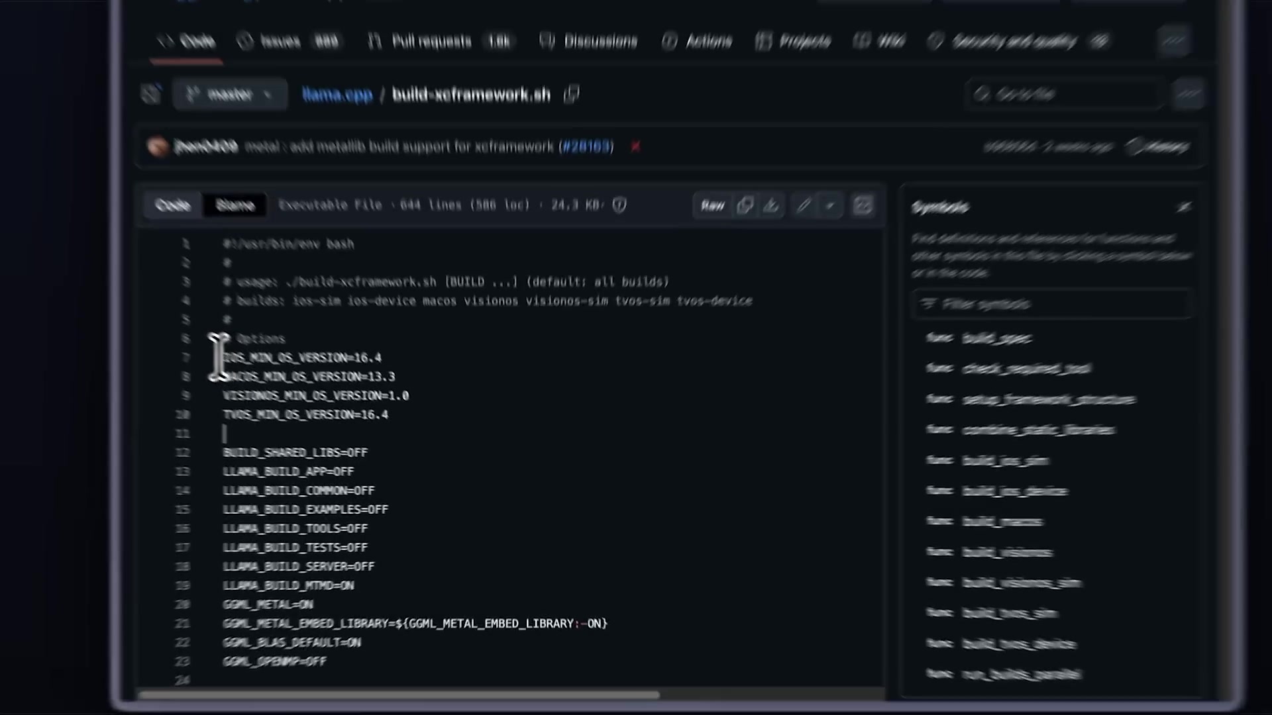Open the master branch dropdown
Image resolution: width=1272 pixels, height=715 pixels.
click(229, 94)
